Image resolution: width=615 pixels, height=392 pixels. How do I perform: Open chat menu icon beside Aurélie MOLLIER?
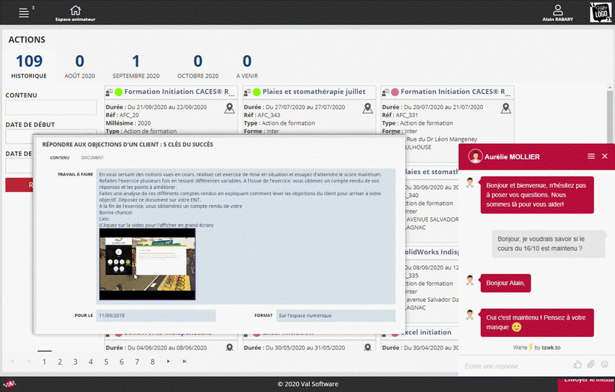coord(591,156)
